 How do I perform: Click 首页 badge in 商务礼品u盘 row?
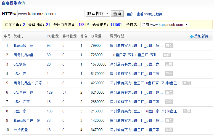(x=167, y=55)
